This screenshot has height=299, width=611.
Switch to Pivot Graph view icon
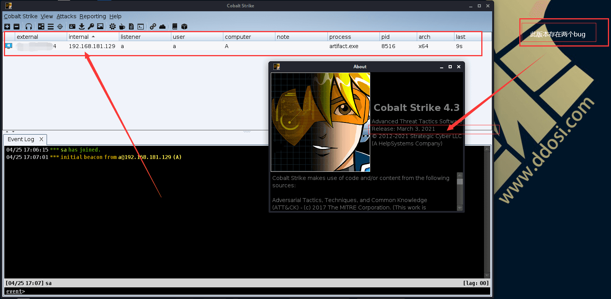pos(41,26)
